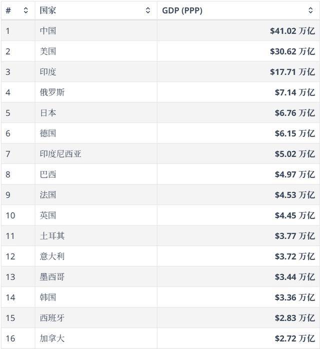320x349 pixels.
Task: Click the $41.02 万亿 GDP value
Action: 292,31
